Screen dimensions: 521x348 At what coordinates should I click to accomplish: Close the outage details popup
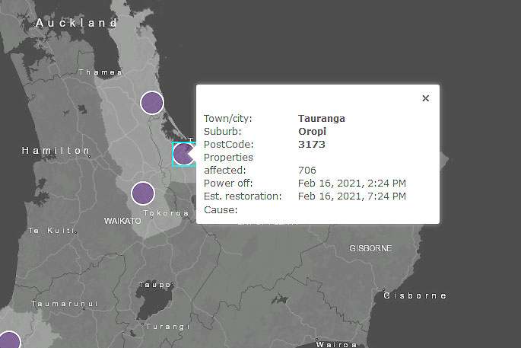point(425,98)
